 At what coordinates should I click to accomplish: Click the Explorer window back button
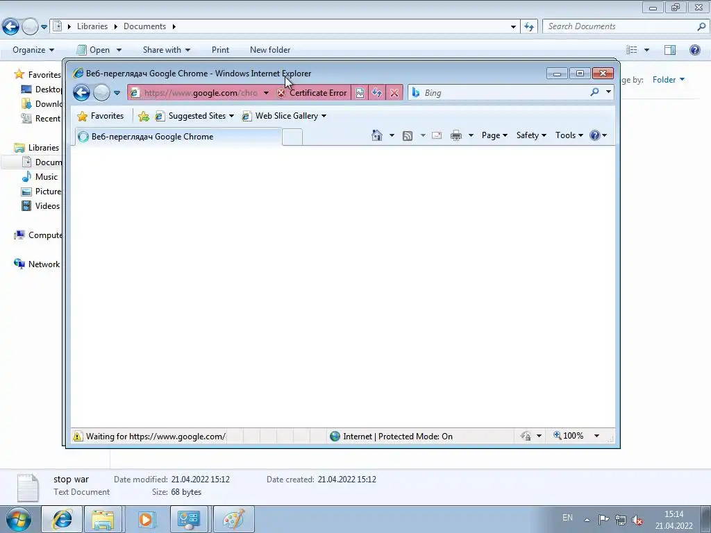[11, 27]
